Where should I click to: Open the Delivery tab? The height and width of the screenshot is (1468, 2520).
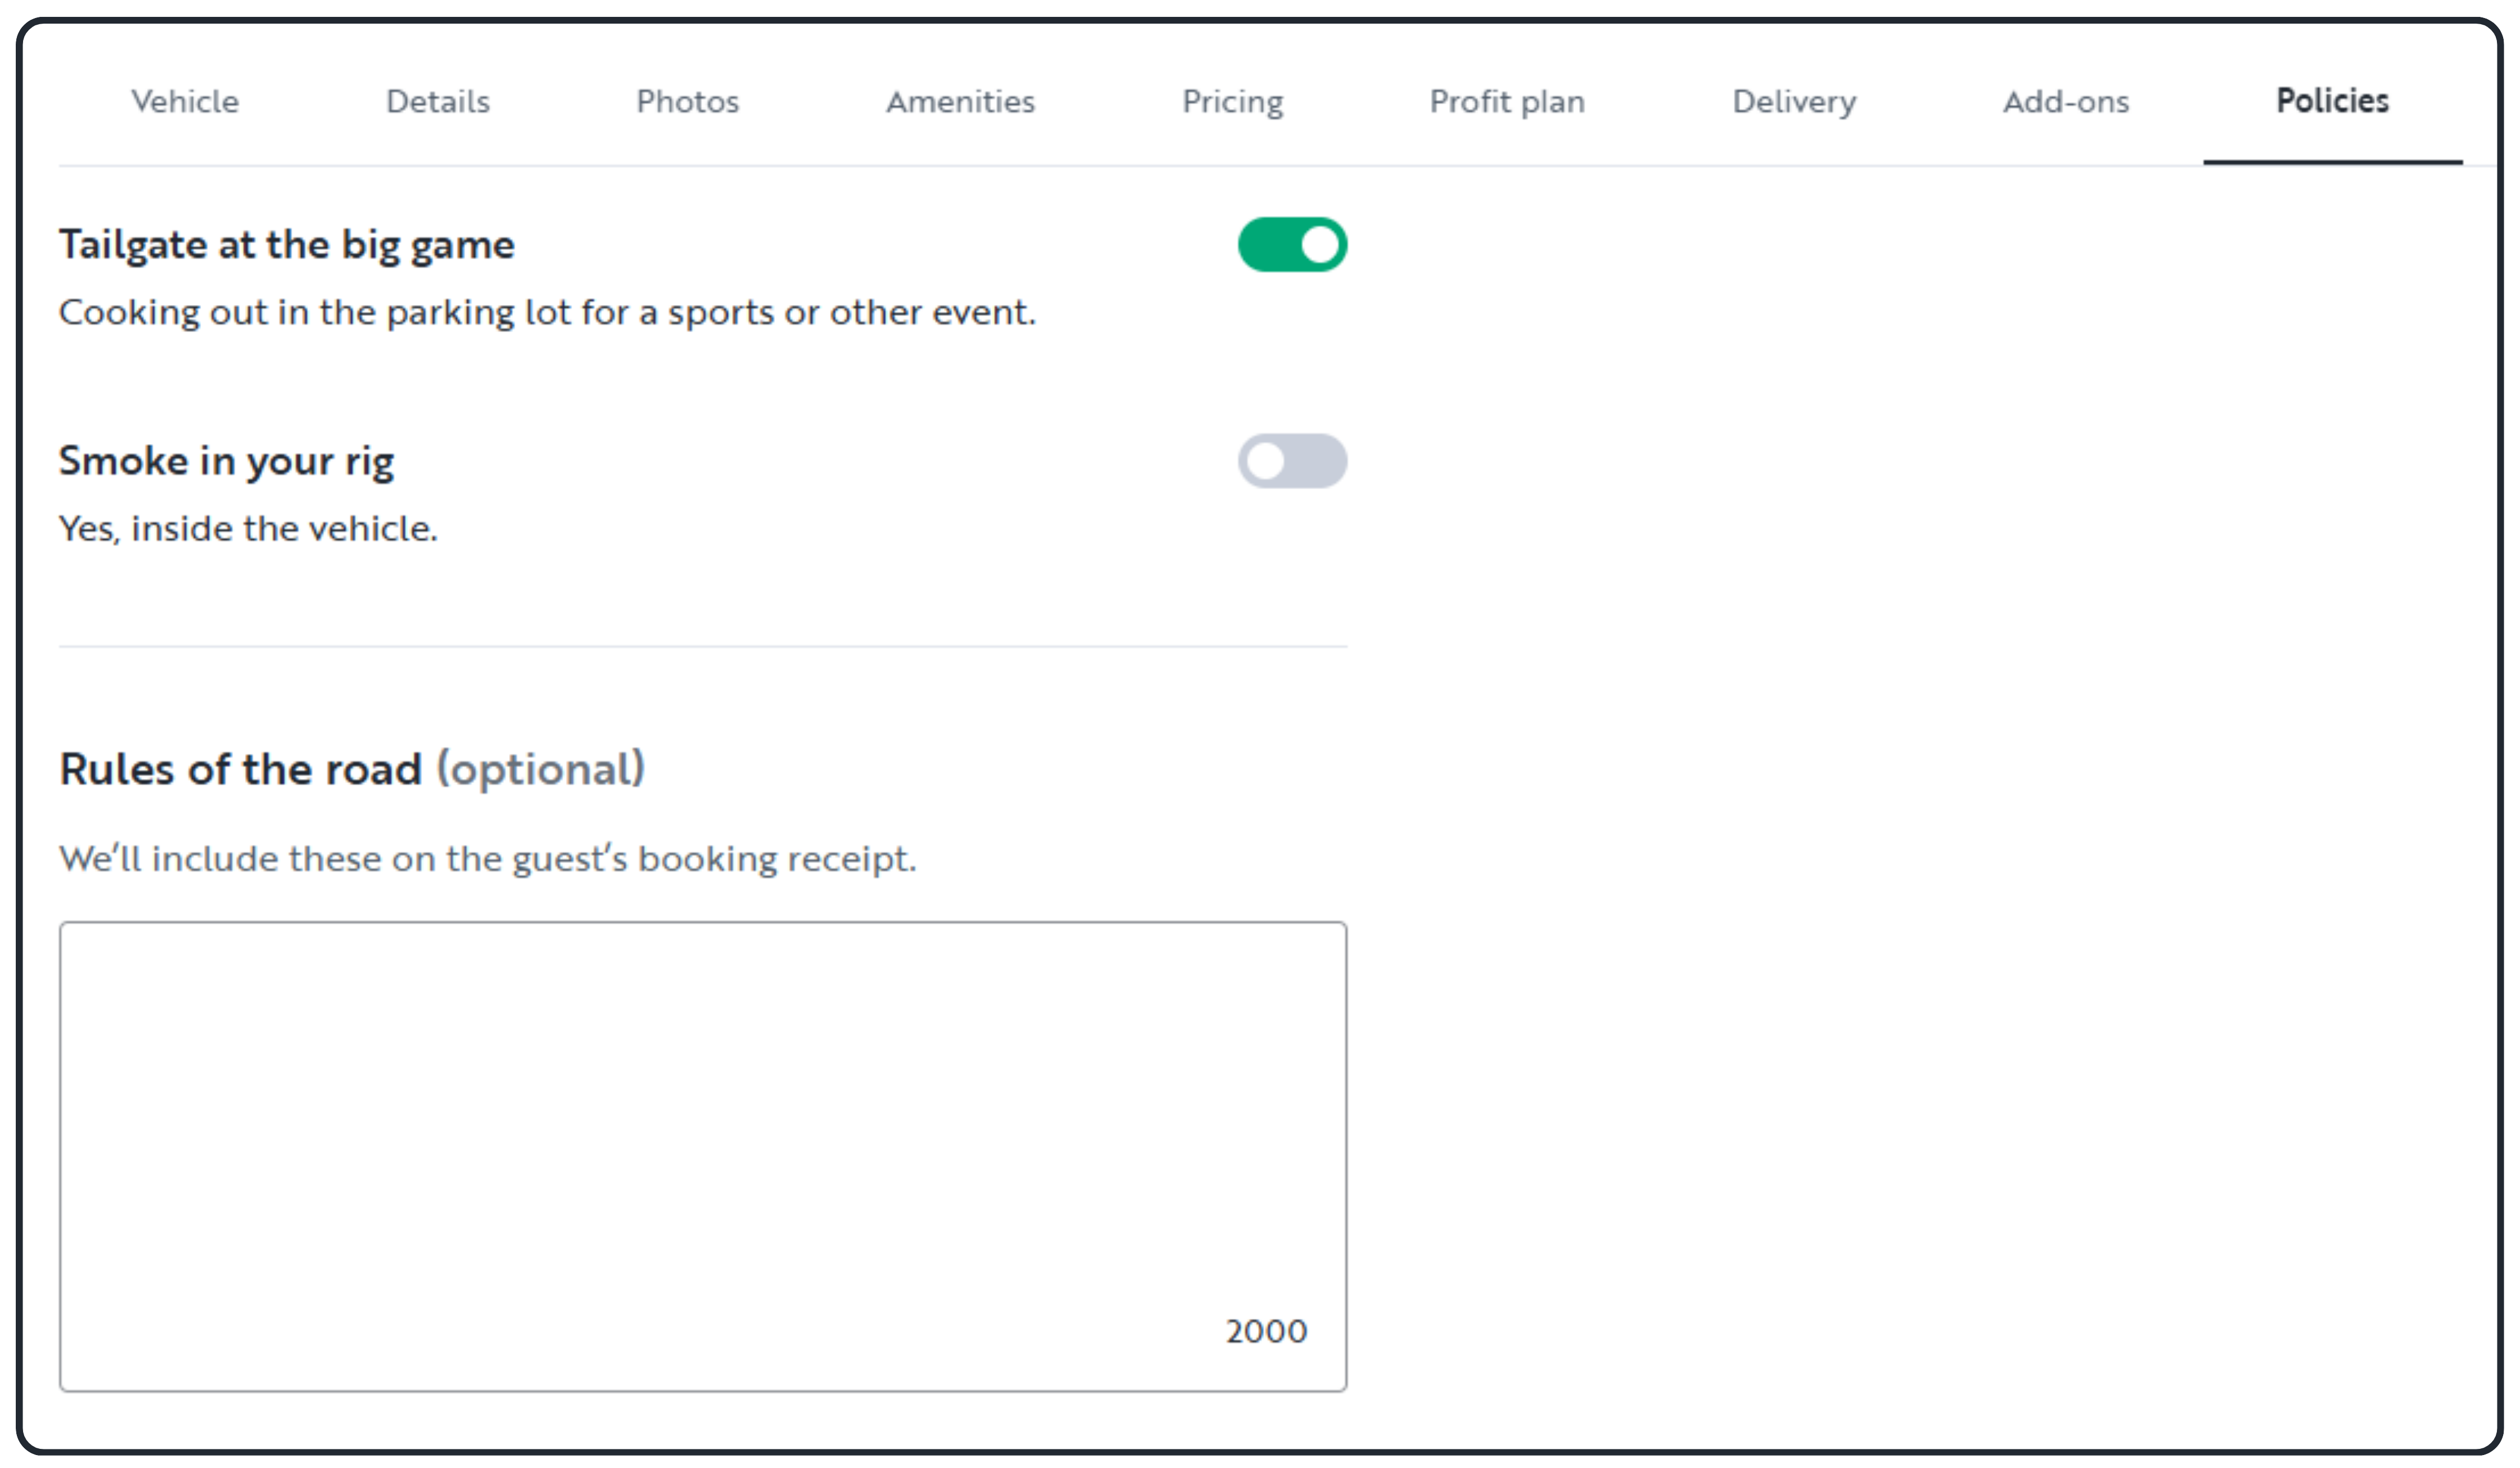pos(1794,101)
